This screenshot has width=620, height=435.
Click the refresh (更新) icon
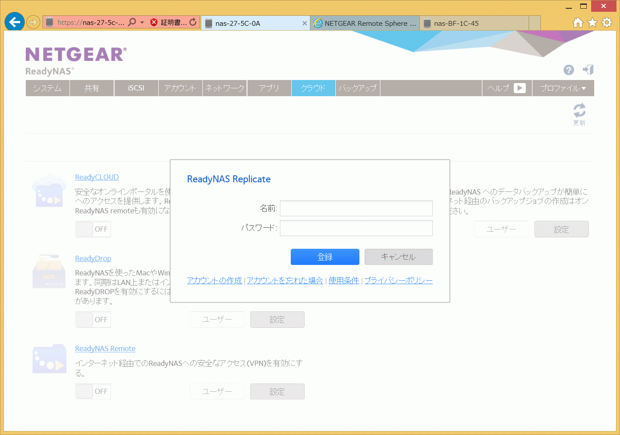pyautogui.click(x=579, y=111)
